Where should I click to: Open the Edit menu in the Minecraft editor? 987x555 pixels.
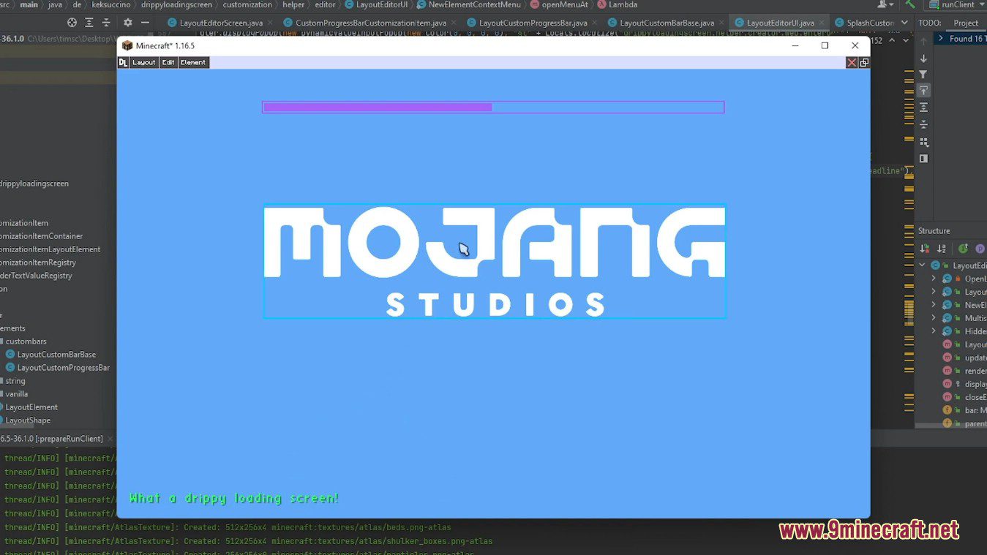click(x=168, y=63)
